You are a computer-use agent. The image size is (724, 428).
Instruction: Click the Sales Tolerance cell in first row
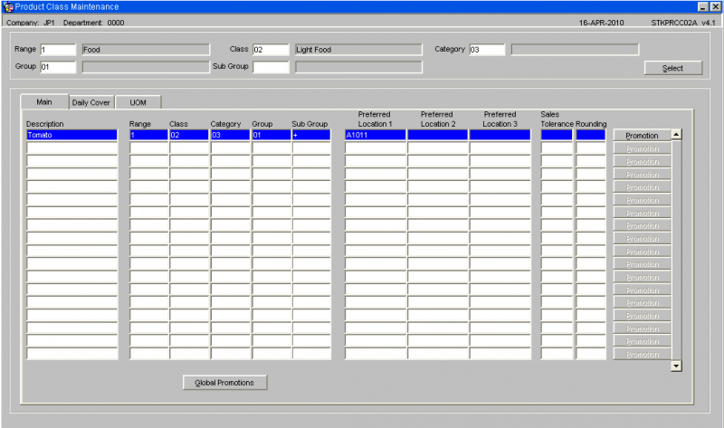pyautogui.click(x=557, y=135)
